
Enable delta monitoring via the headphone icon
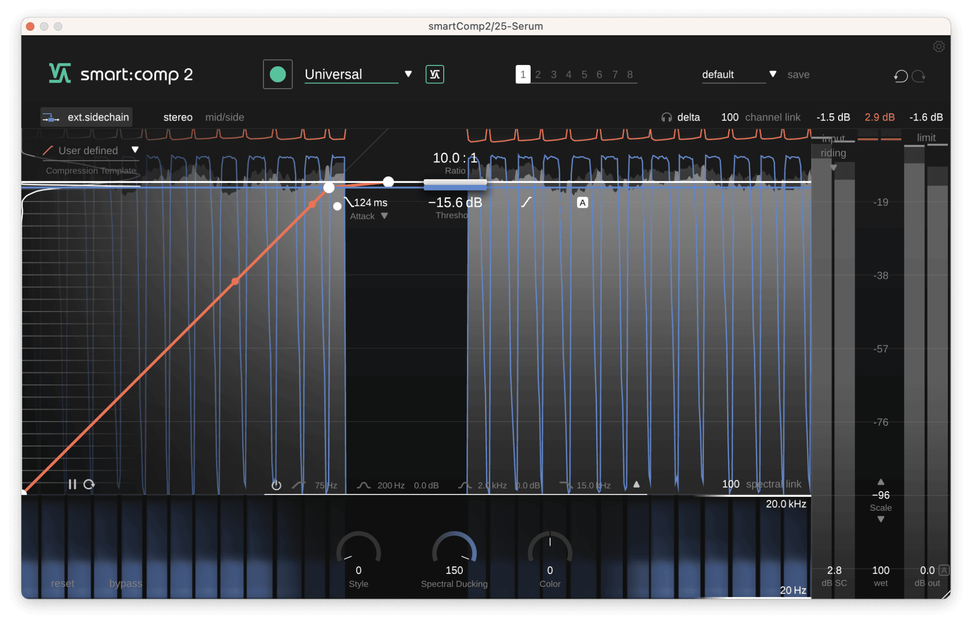(x=666, y=117)
